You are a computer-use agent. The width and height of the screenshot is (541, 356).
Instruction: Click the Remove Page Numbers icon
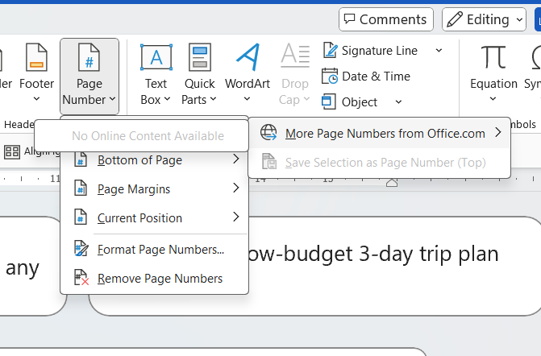[81, 278]
